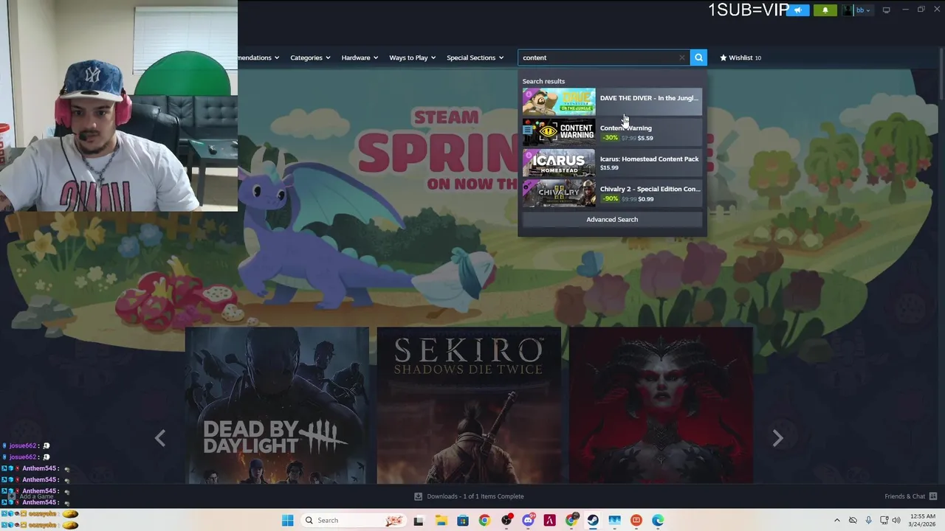This screenshot has width=945, height=531.
Task: Open the Sekiro Shadows Die Twice capsule
Action: pyautogui.click(x=469, y=405)
